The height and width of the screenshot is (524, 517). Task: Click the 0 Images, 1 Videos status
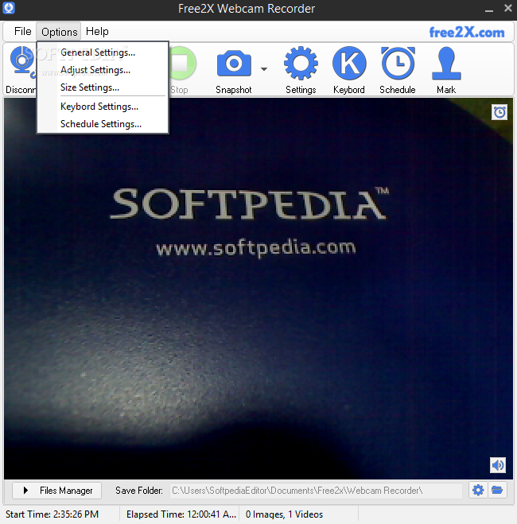[x=284, y=514]
